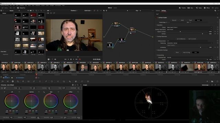Reset the Offset color wheel
Screen dimensions: 220x123
coord(78,92)
